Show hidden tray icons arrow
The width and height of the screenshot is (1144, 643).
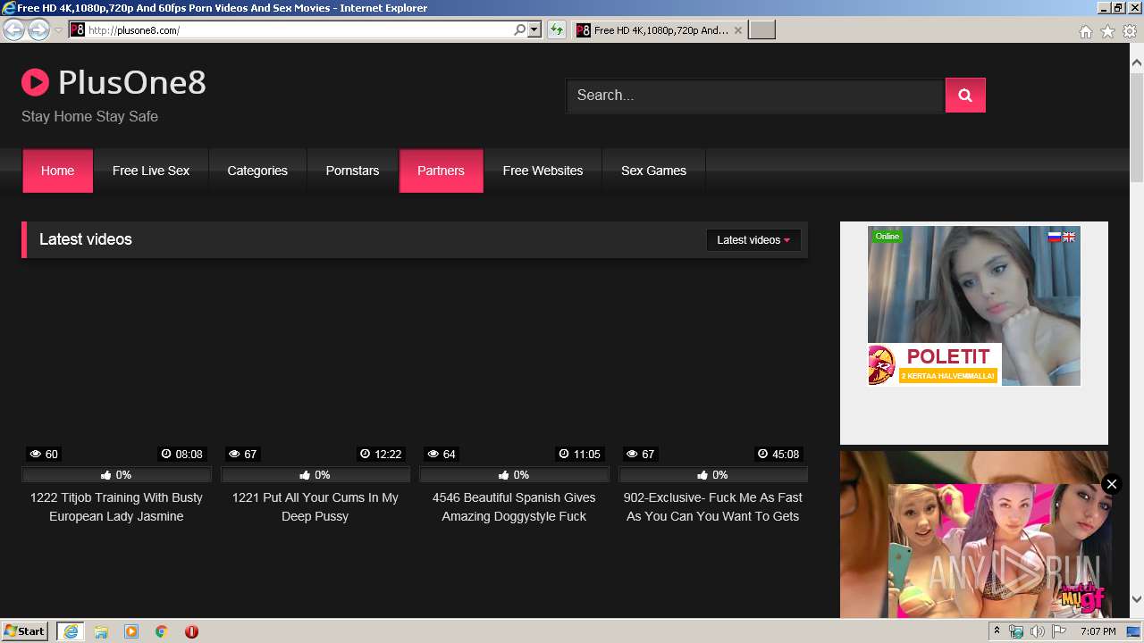pos(997,631)
